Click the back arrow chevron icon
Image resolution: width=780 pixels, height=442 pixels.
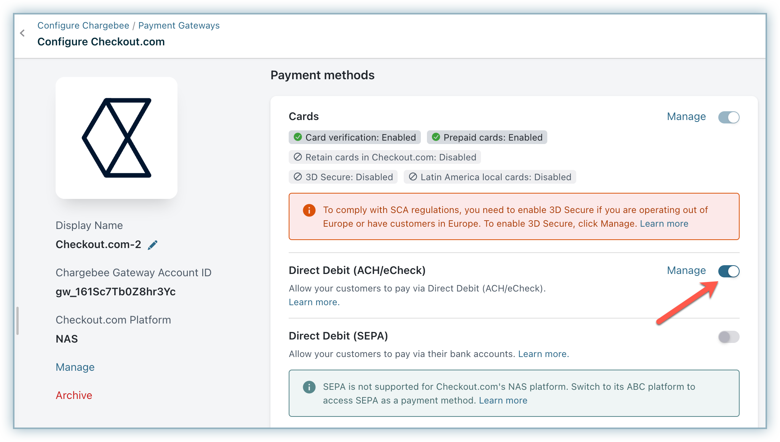22,33
